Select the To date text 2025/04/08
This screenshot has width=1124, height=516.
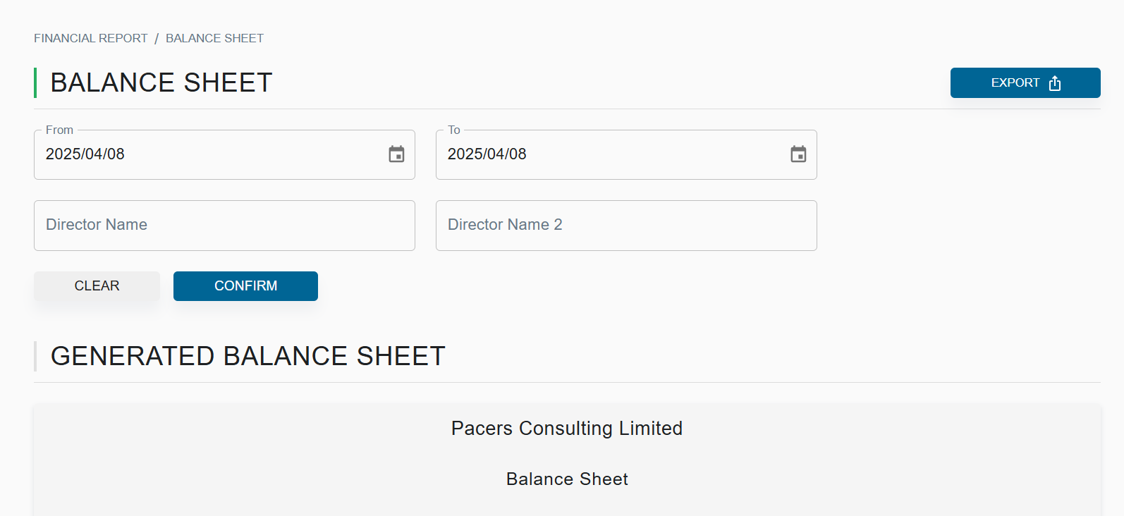487,154
